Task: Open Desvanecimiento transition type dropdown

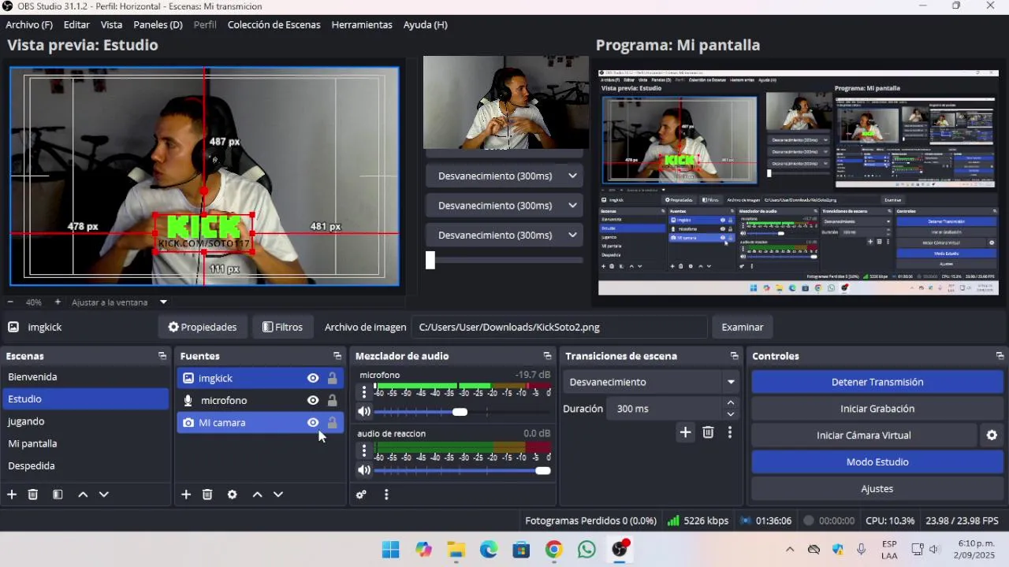Action: click(x=651, y=382)
